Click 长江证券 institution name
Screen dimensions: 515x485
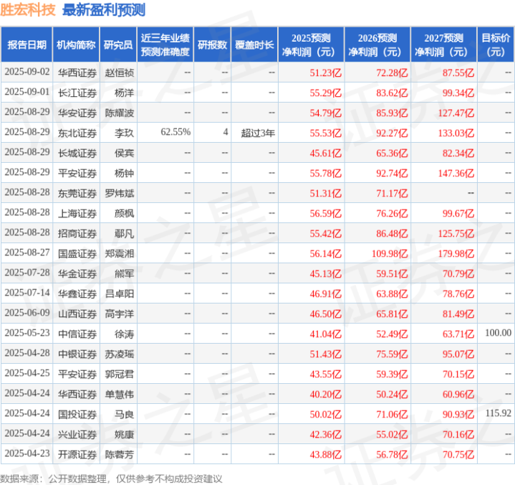(x=77, y=93)
